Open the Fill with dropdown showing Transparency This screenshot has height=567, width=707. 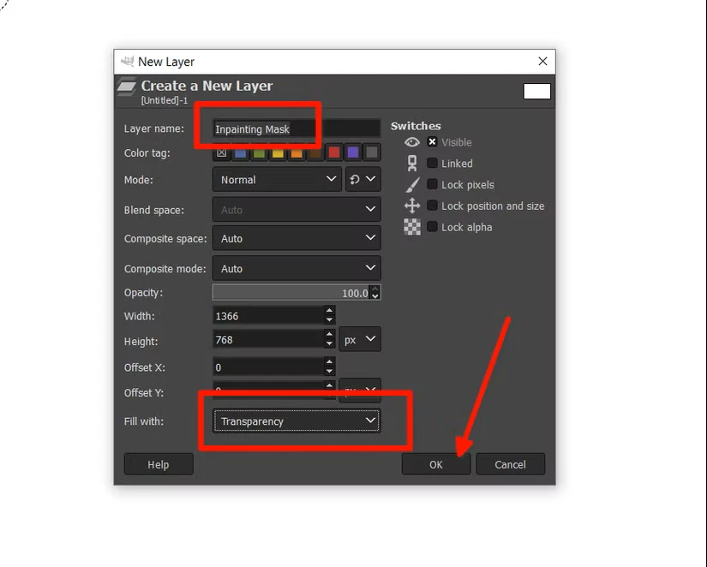(x=295, y=421)
